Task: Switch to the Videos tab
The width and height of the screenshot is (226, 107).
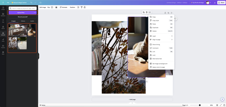Action: [23, 21]
